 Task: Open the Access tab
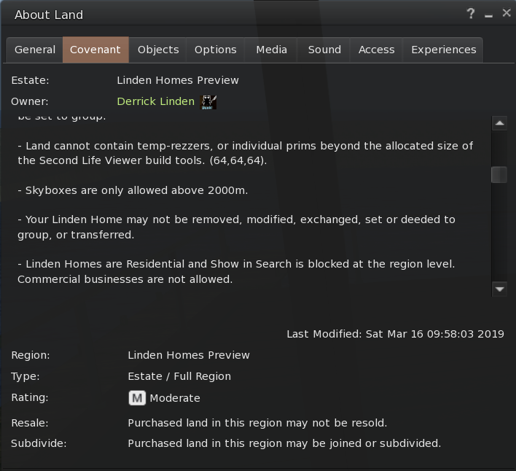[x=377, y=50]
